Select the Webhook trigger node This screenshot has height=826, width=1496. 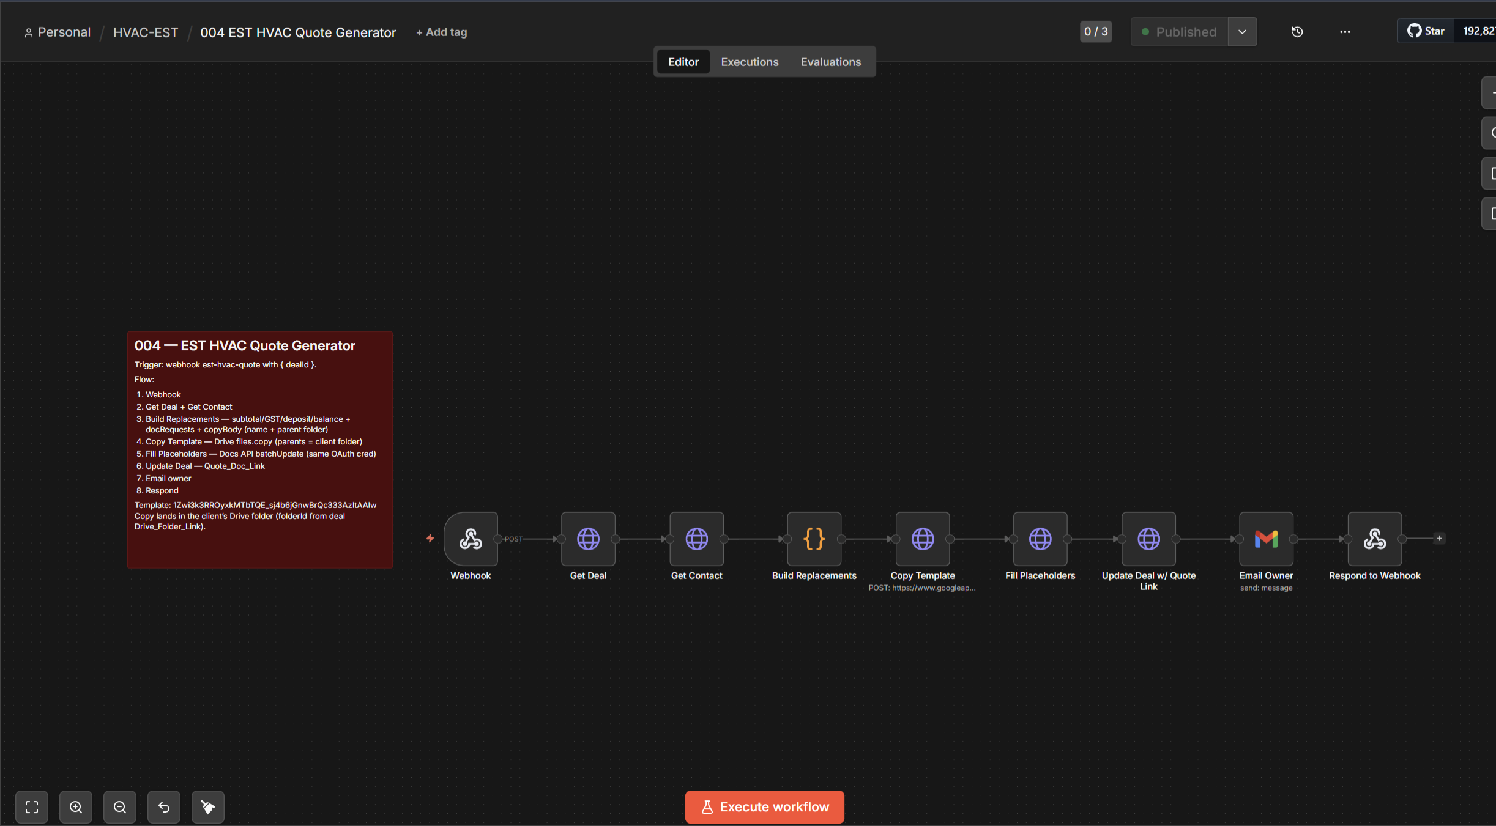471,539
